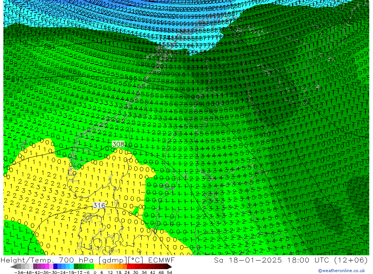373x274 pixels.
Task: Pick the dark green legend swatch above -12
Action: click(x=76, y=267)
